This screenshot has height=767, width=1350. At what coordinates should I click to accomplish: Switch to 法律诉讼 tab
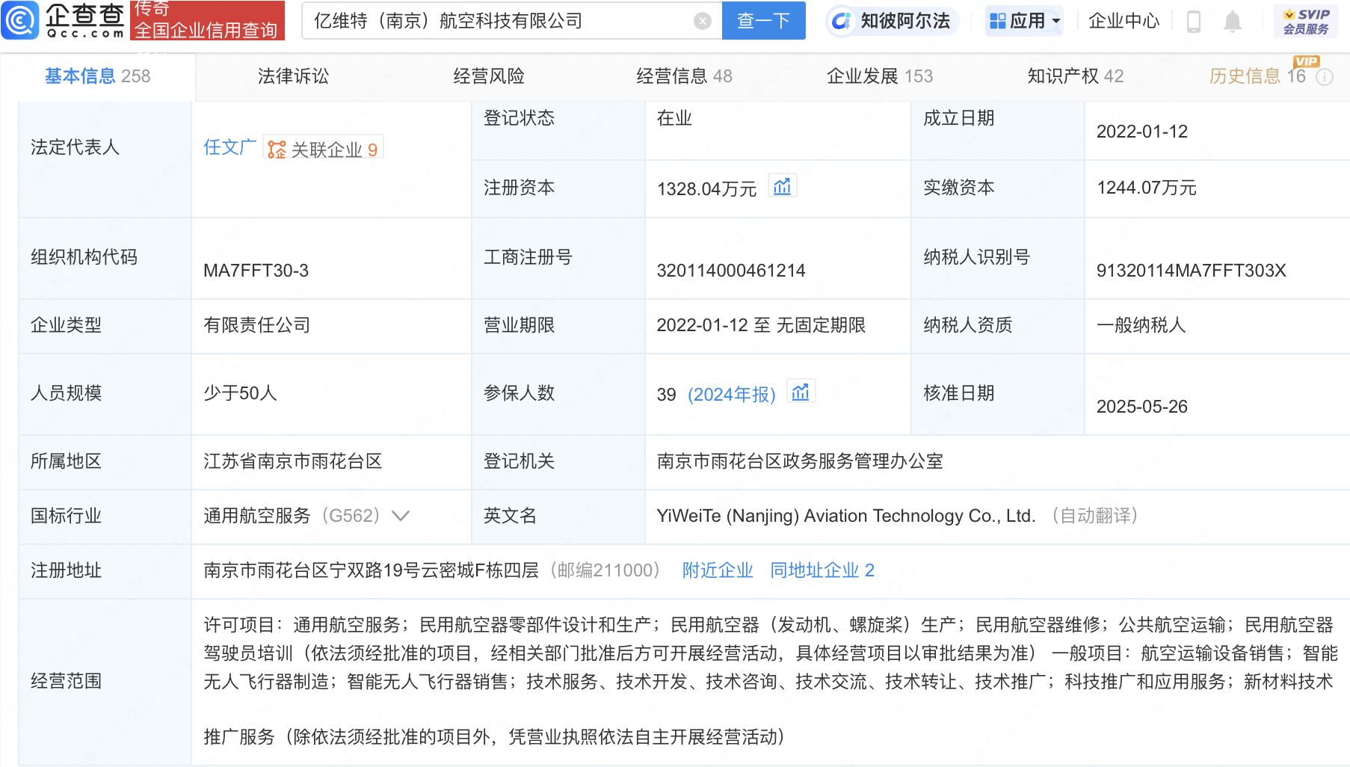point(293,76)
